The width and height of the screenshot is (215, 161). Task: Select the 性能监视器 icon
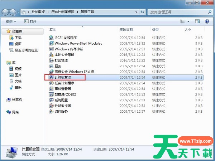(52, 106)
